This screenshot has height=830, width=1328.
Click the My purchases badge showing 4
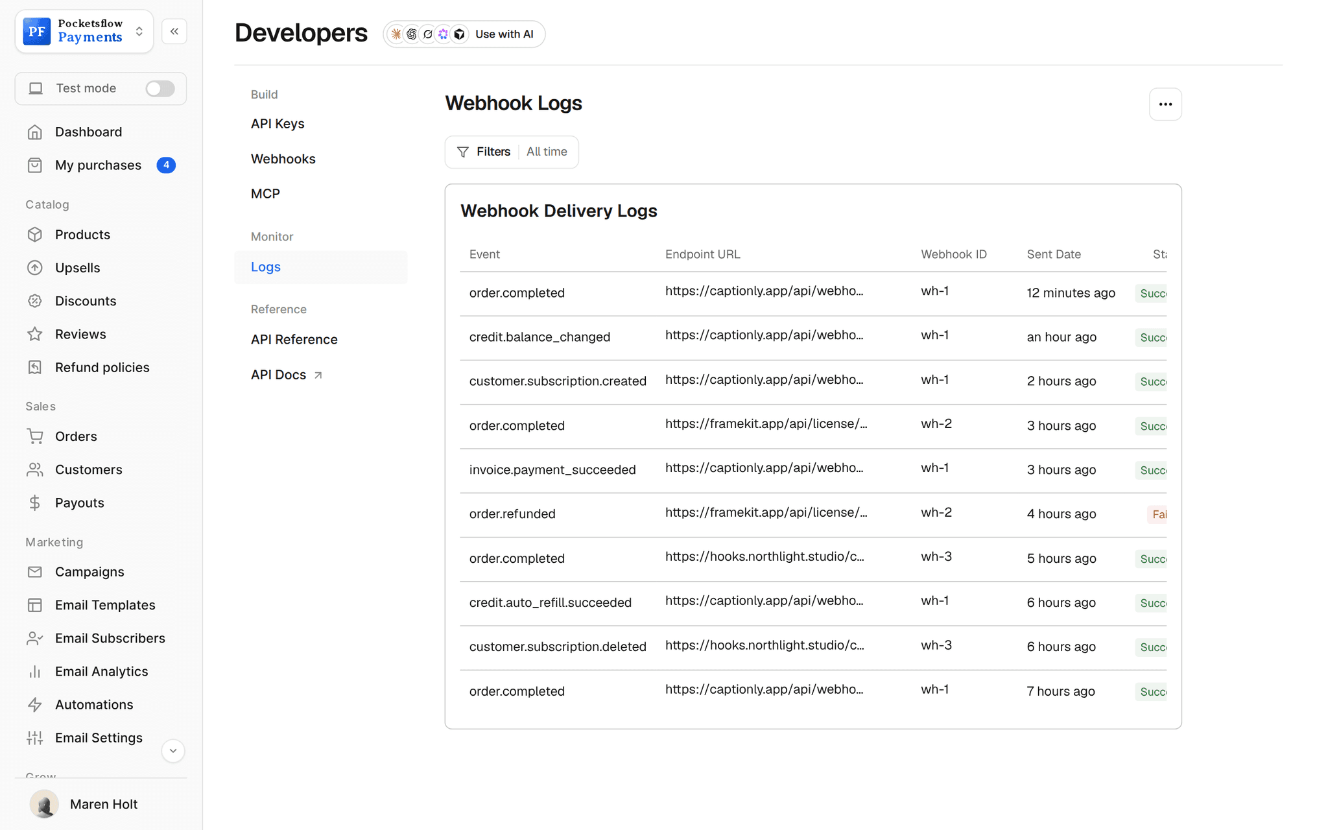click(x=166, y=165)
